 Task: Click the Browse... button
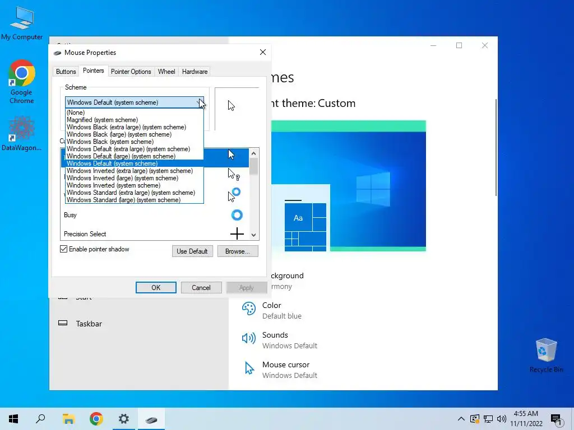(x=238, y=251)
